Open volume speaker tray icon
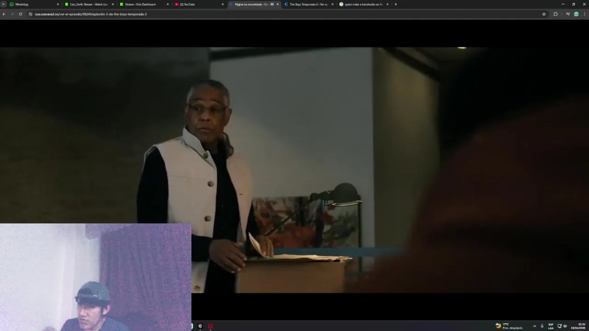 565,326
